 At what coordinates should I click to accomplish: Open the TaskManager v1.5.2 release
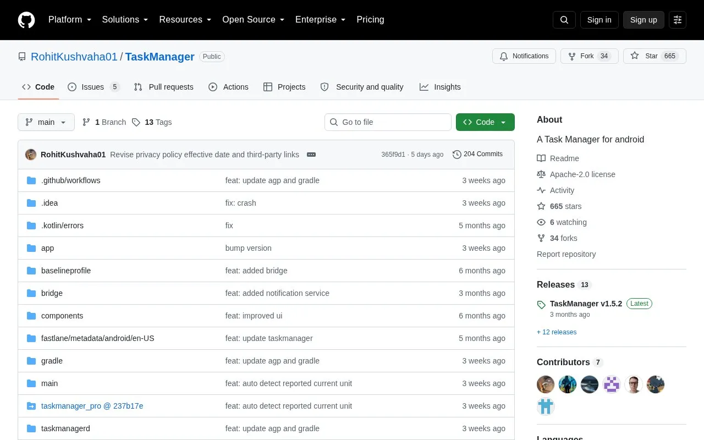point(586,304)
